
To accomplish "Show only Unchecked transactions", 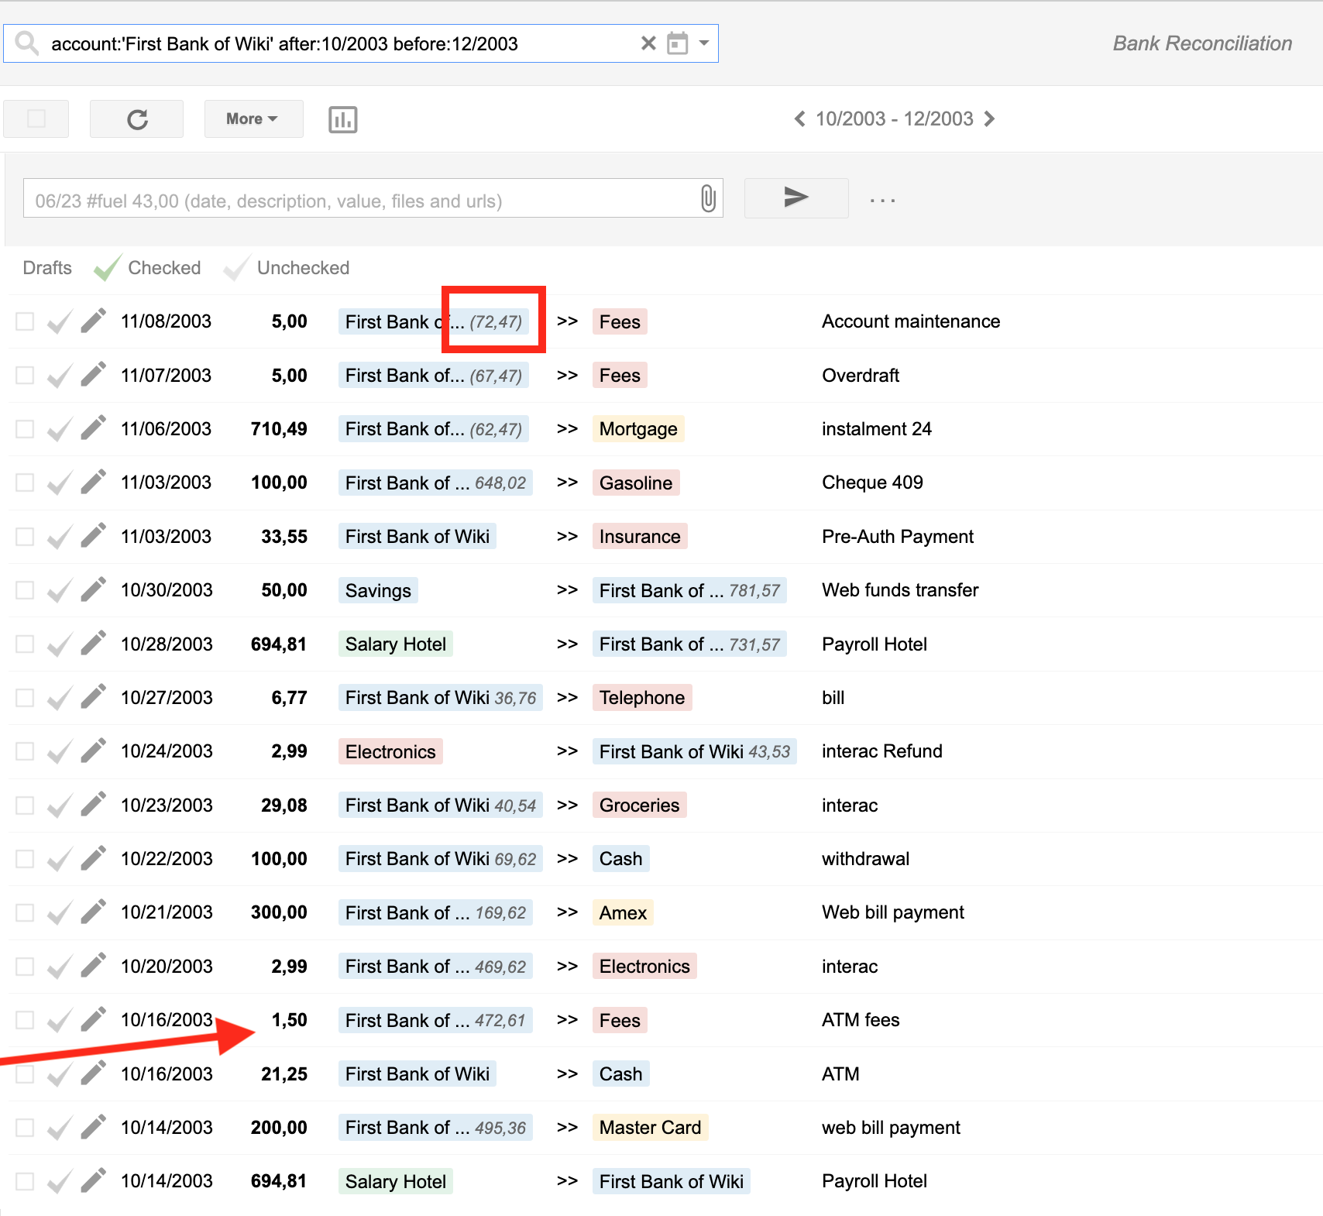I will pyautogui.click(x=303, y=268).
